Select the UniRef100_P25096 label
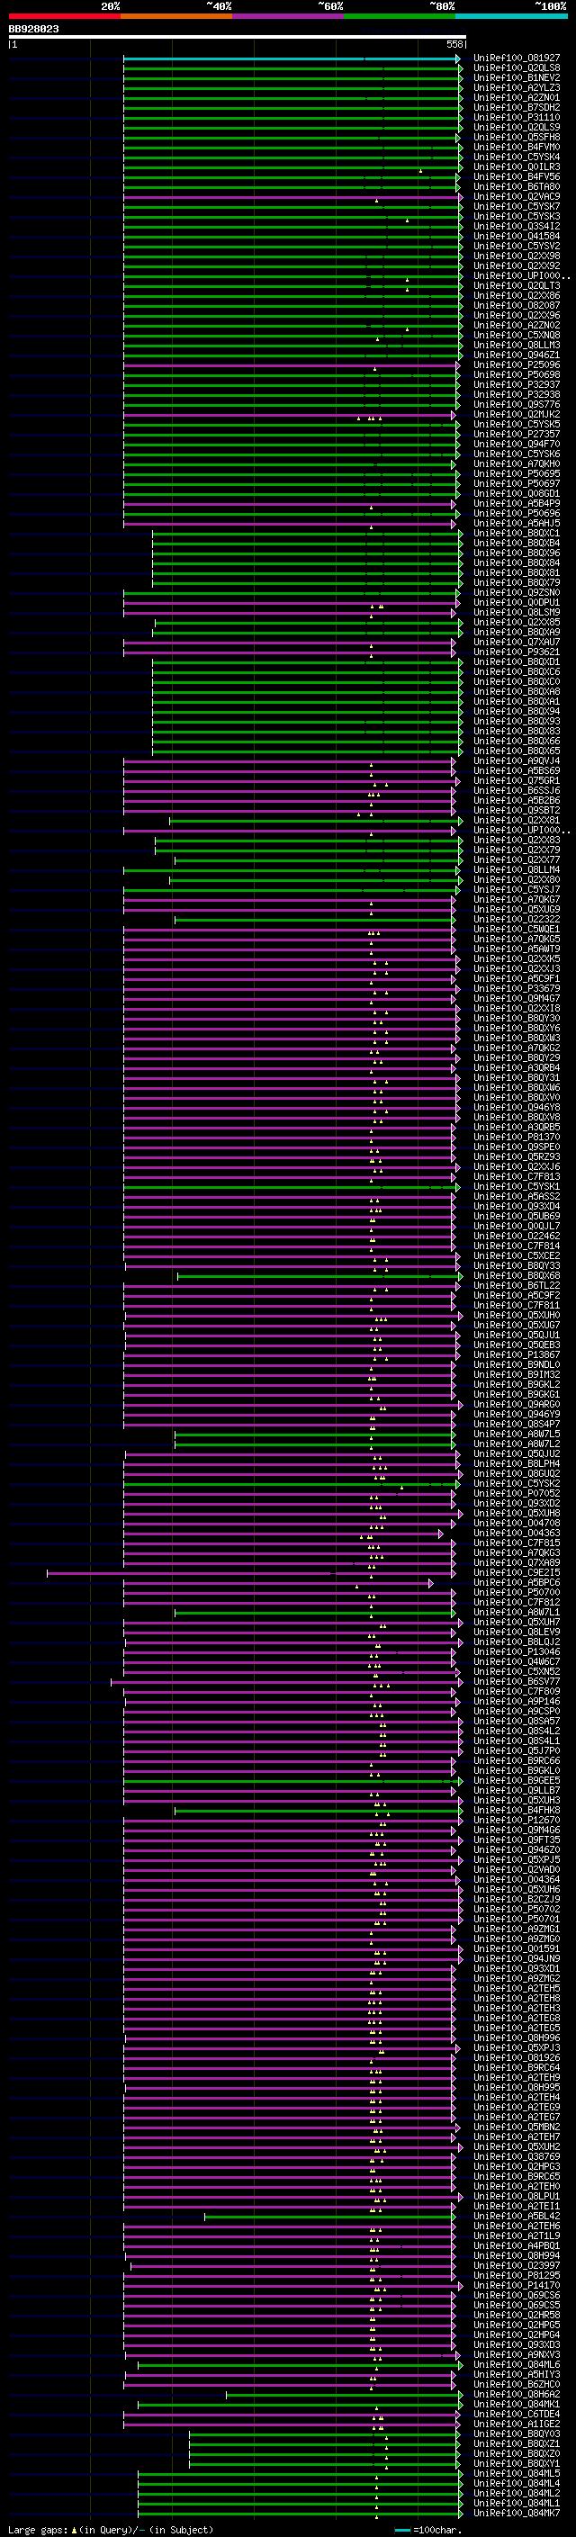 click(517, 365)
